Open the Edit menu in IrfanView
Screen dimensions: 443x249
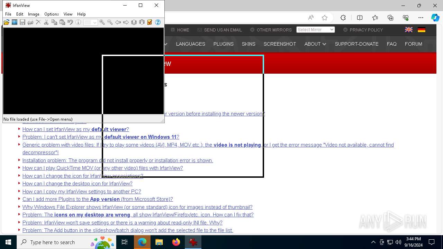tap(20, 14)
